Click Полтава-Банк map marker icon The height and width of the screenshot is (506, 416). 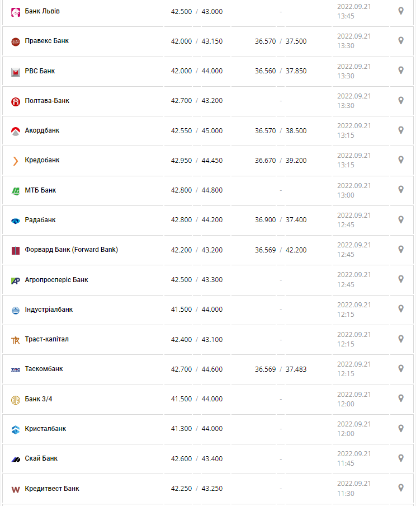[400, 100]
